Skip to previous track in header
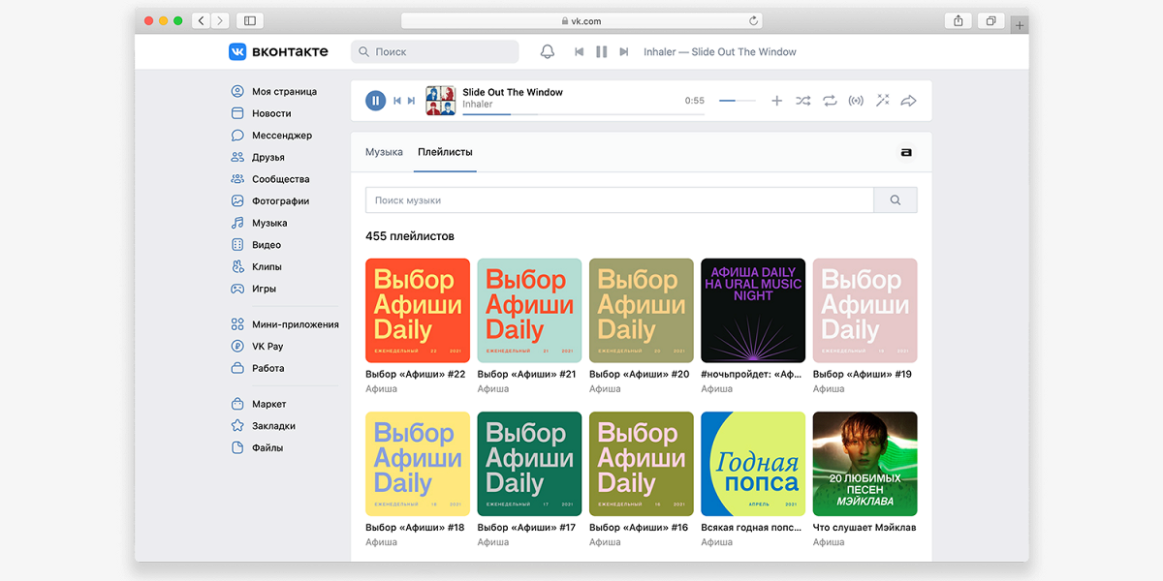Screen dimensions: 1163x581 [x=580, y=51]
